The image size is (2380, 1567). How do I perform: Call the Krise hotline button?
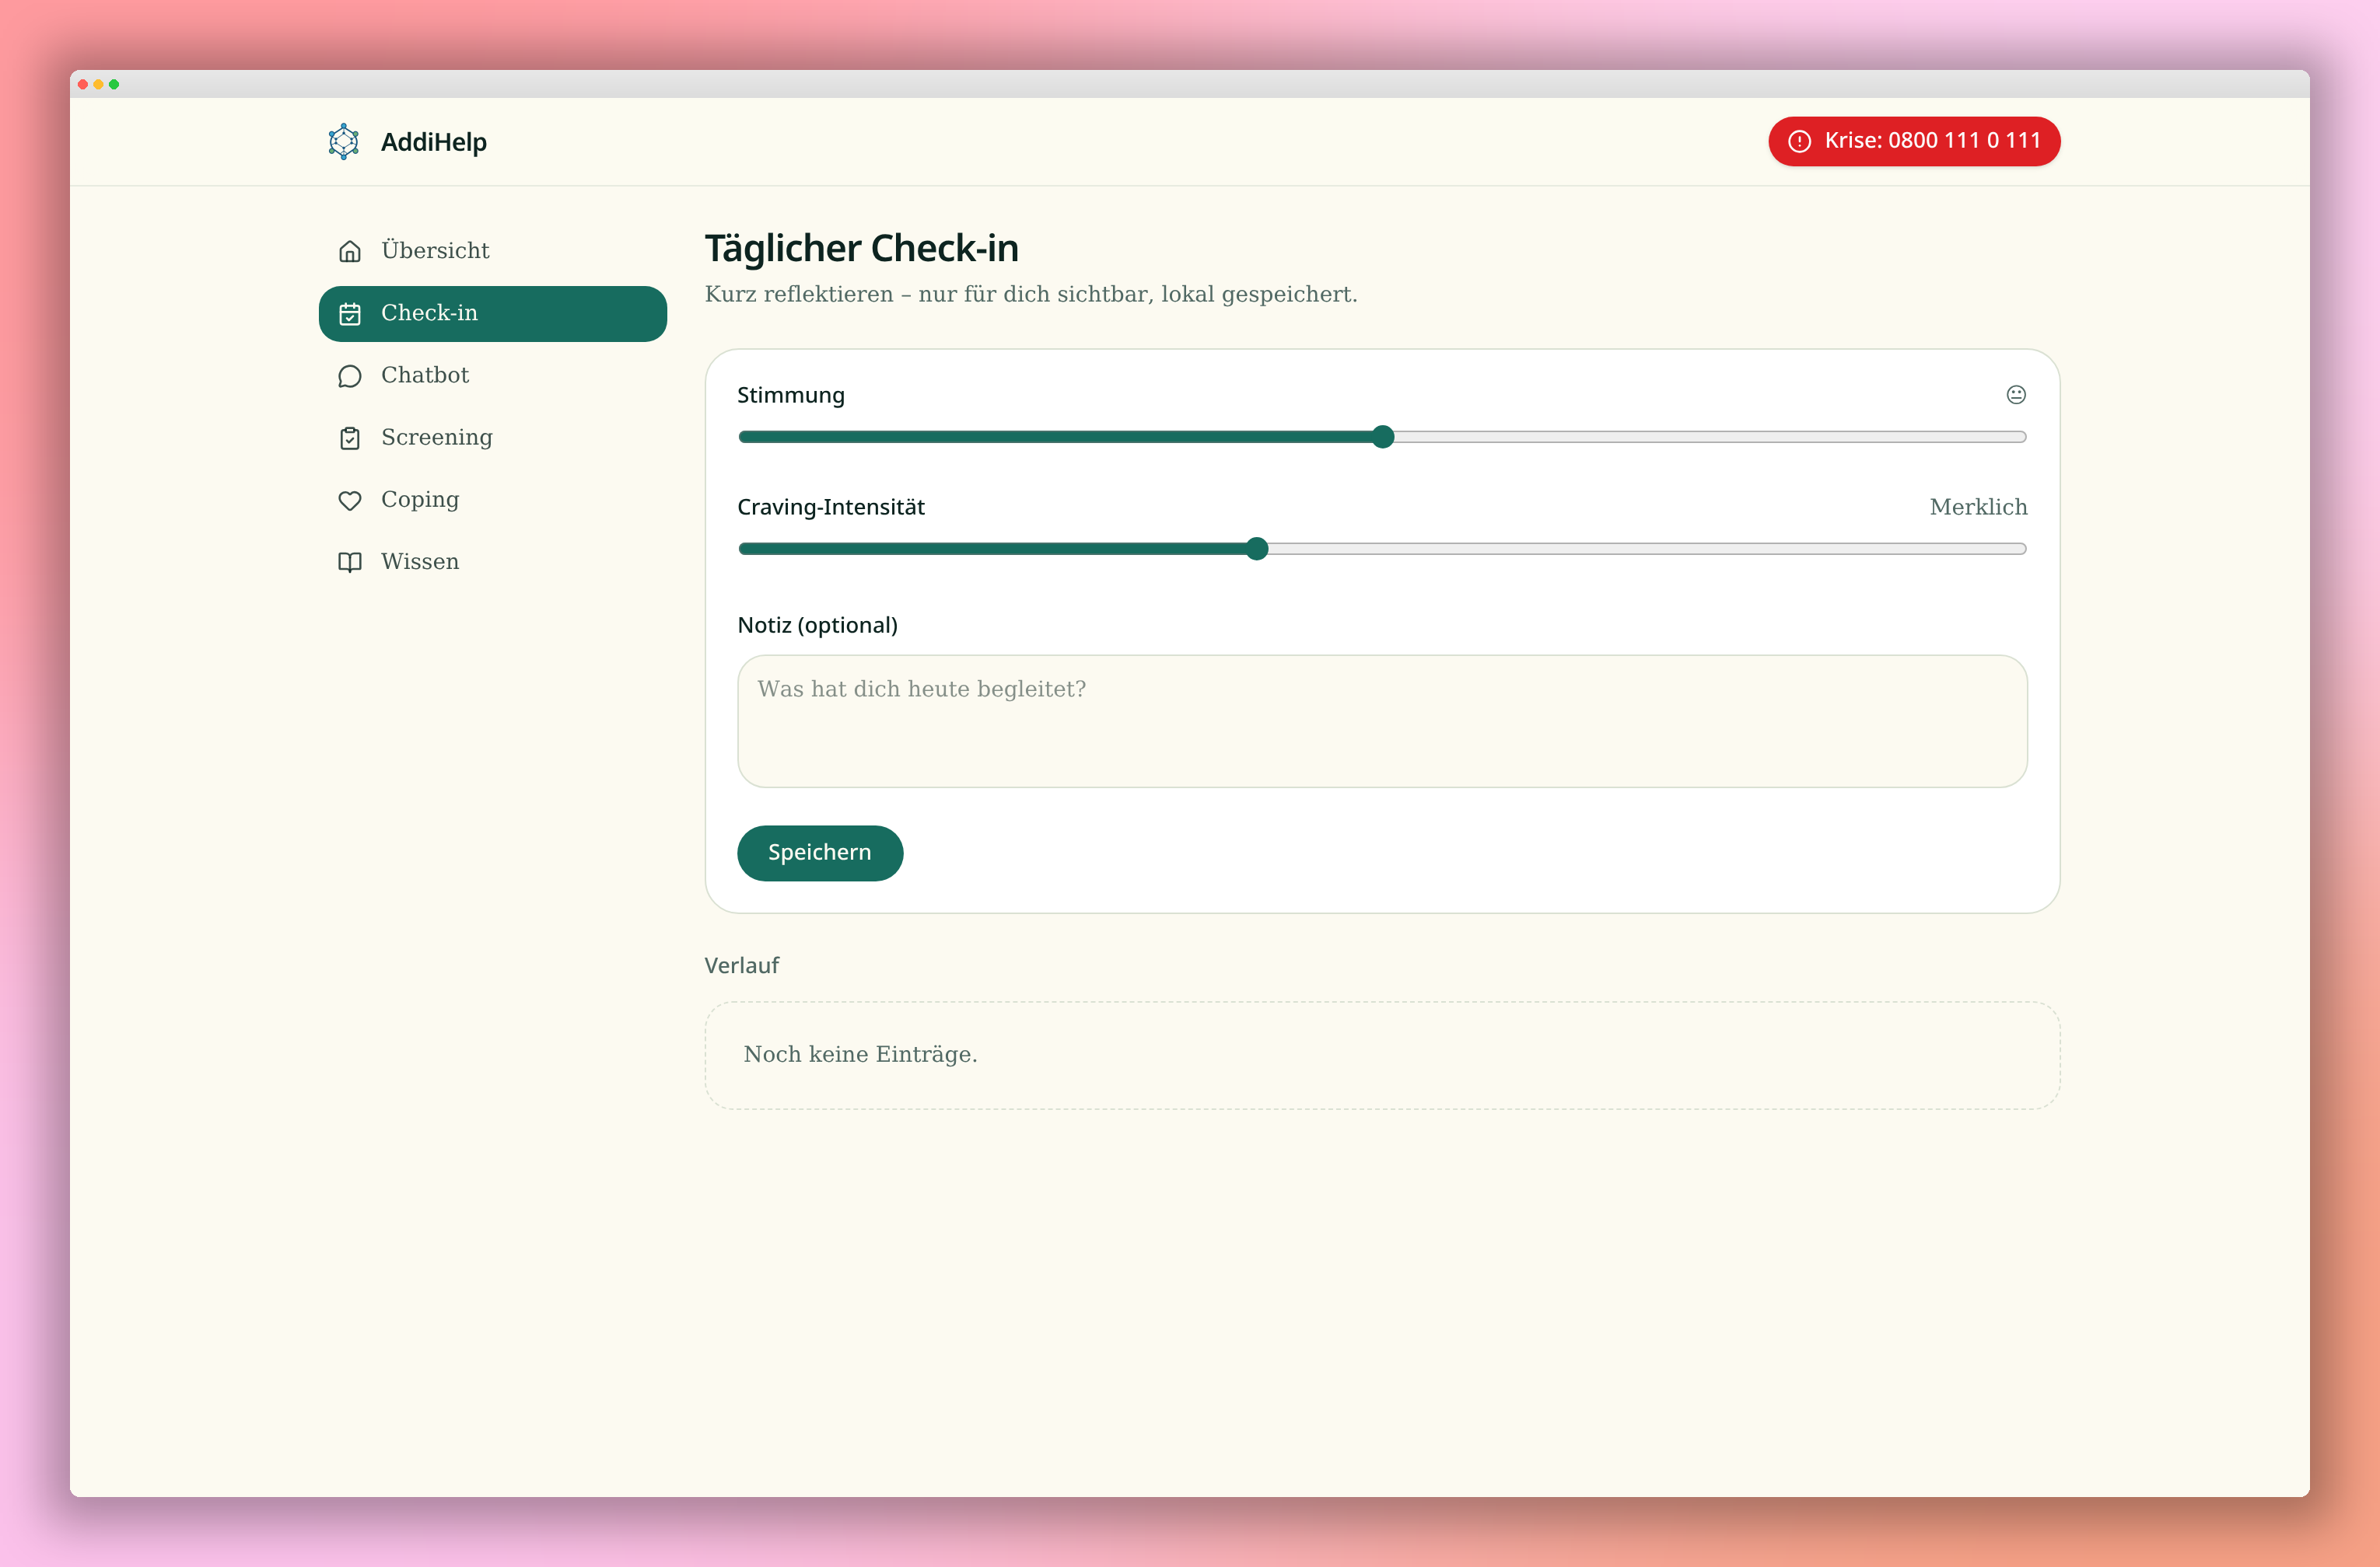[1914, 141]
